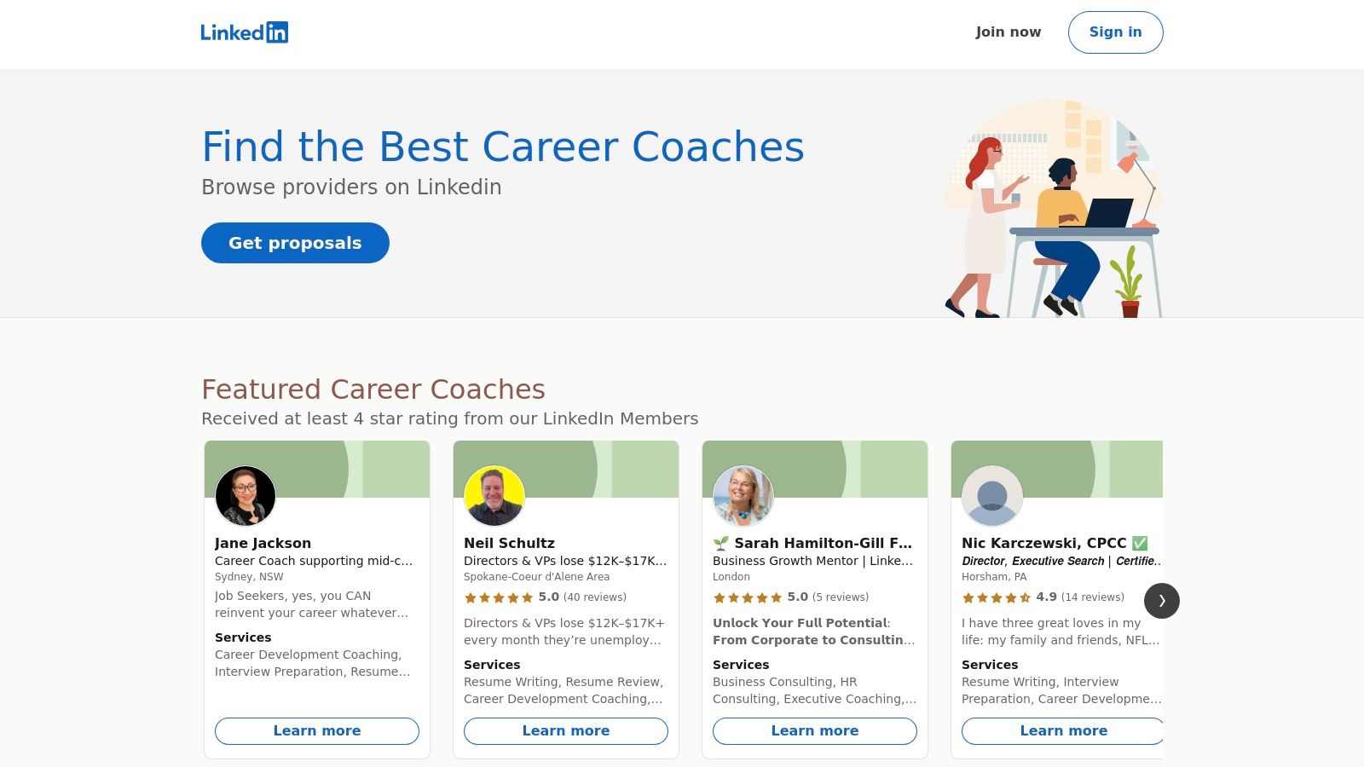
Task: Click Jane Jackson's profile photo
Action: [x=245, y=496]
